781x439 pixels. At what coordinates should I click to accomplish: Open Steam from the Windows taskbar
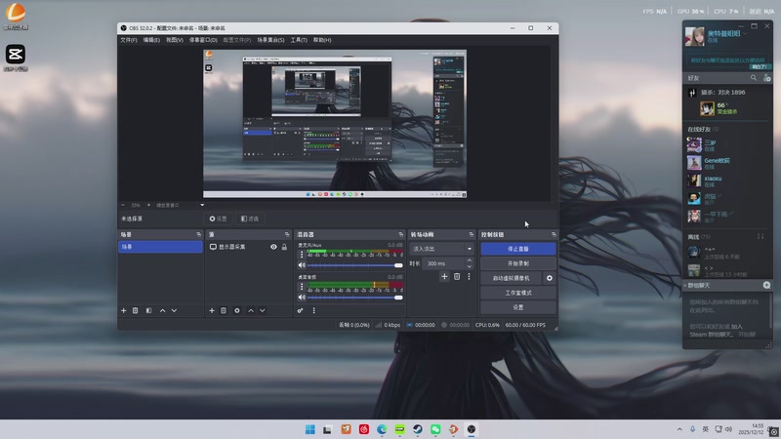click(418, 429)
